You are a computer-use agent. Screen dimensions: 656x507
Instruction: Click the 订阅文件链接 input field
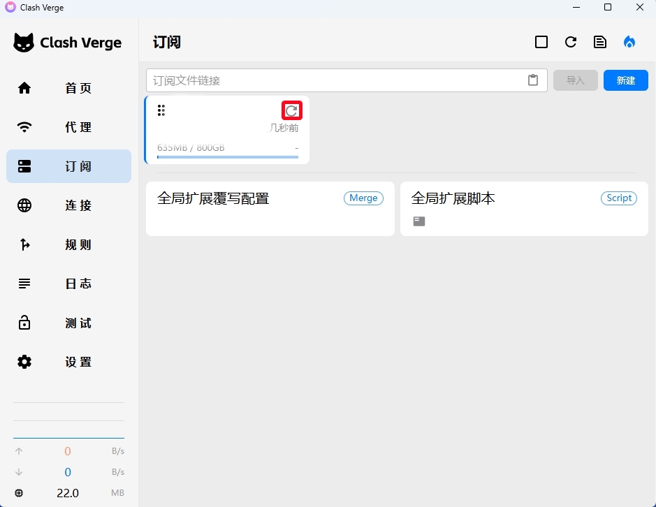[335, 80]
